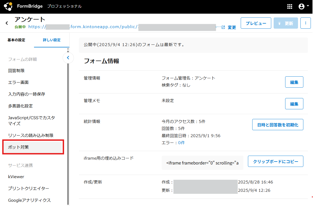Switch to the 基本の設定 tab
Screen dimensions: 313x206
(x=16, y=40)
